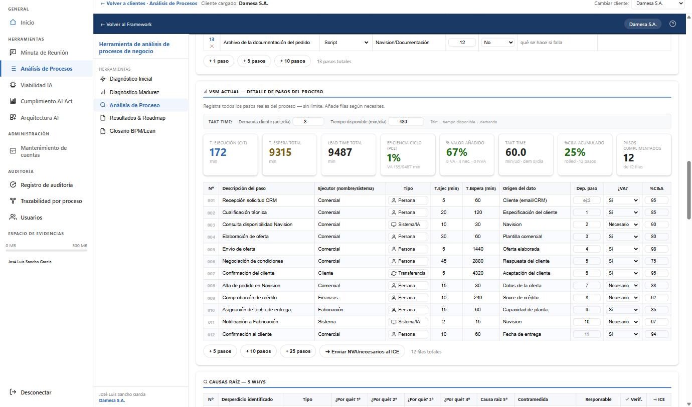The width and height of the screenshot is (692, 407).
Task: Select Análisis de Procesos in left sidebar
Action: coord(46,69)
